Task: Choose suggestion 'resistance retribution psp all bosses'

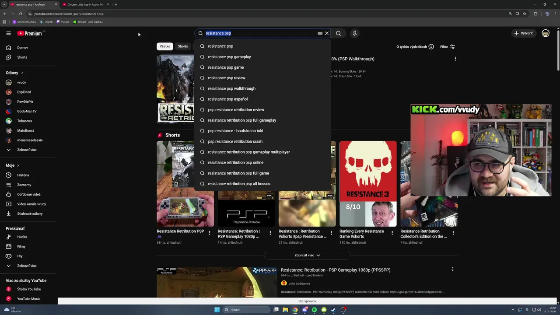Action: 262,184
